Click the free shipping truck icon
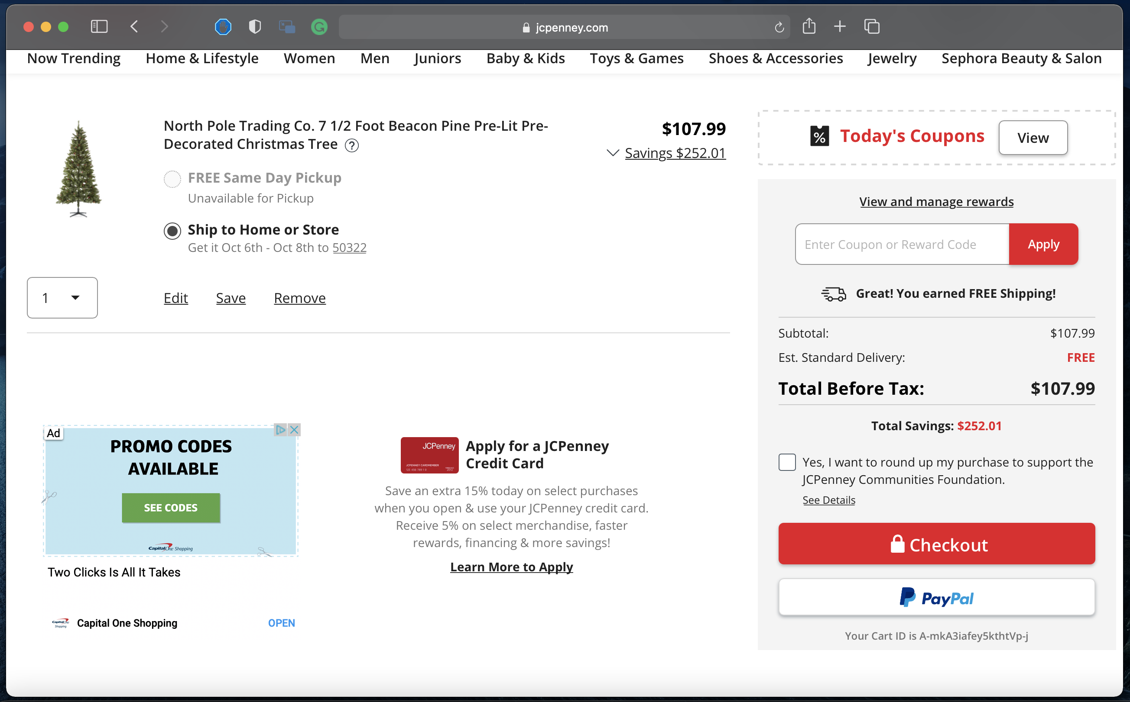The image size is (1130, 702). pyautogui.click(x=834, y=294)
